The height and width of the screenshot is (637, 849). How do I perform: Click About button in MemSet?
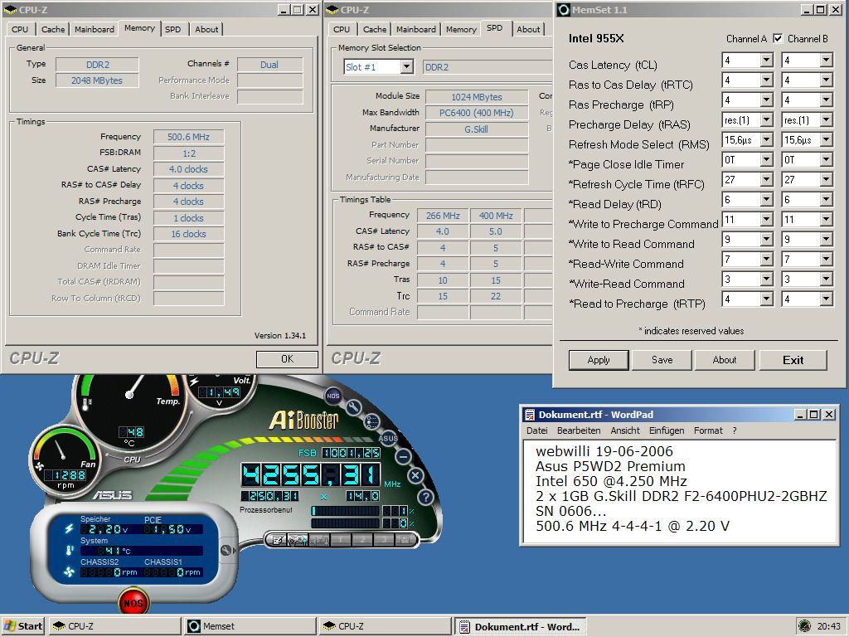[725, 360]
